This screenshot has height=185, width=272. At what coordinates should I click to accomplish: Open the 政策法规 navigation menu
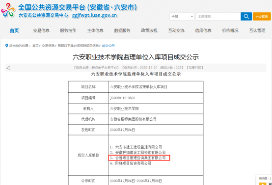(149, 31)
